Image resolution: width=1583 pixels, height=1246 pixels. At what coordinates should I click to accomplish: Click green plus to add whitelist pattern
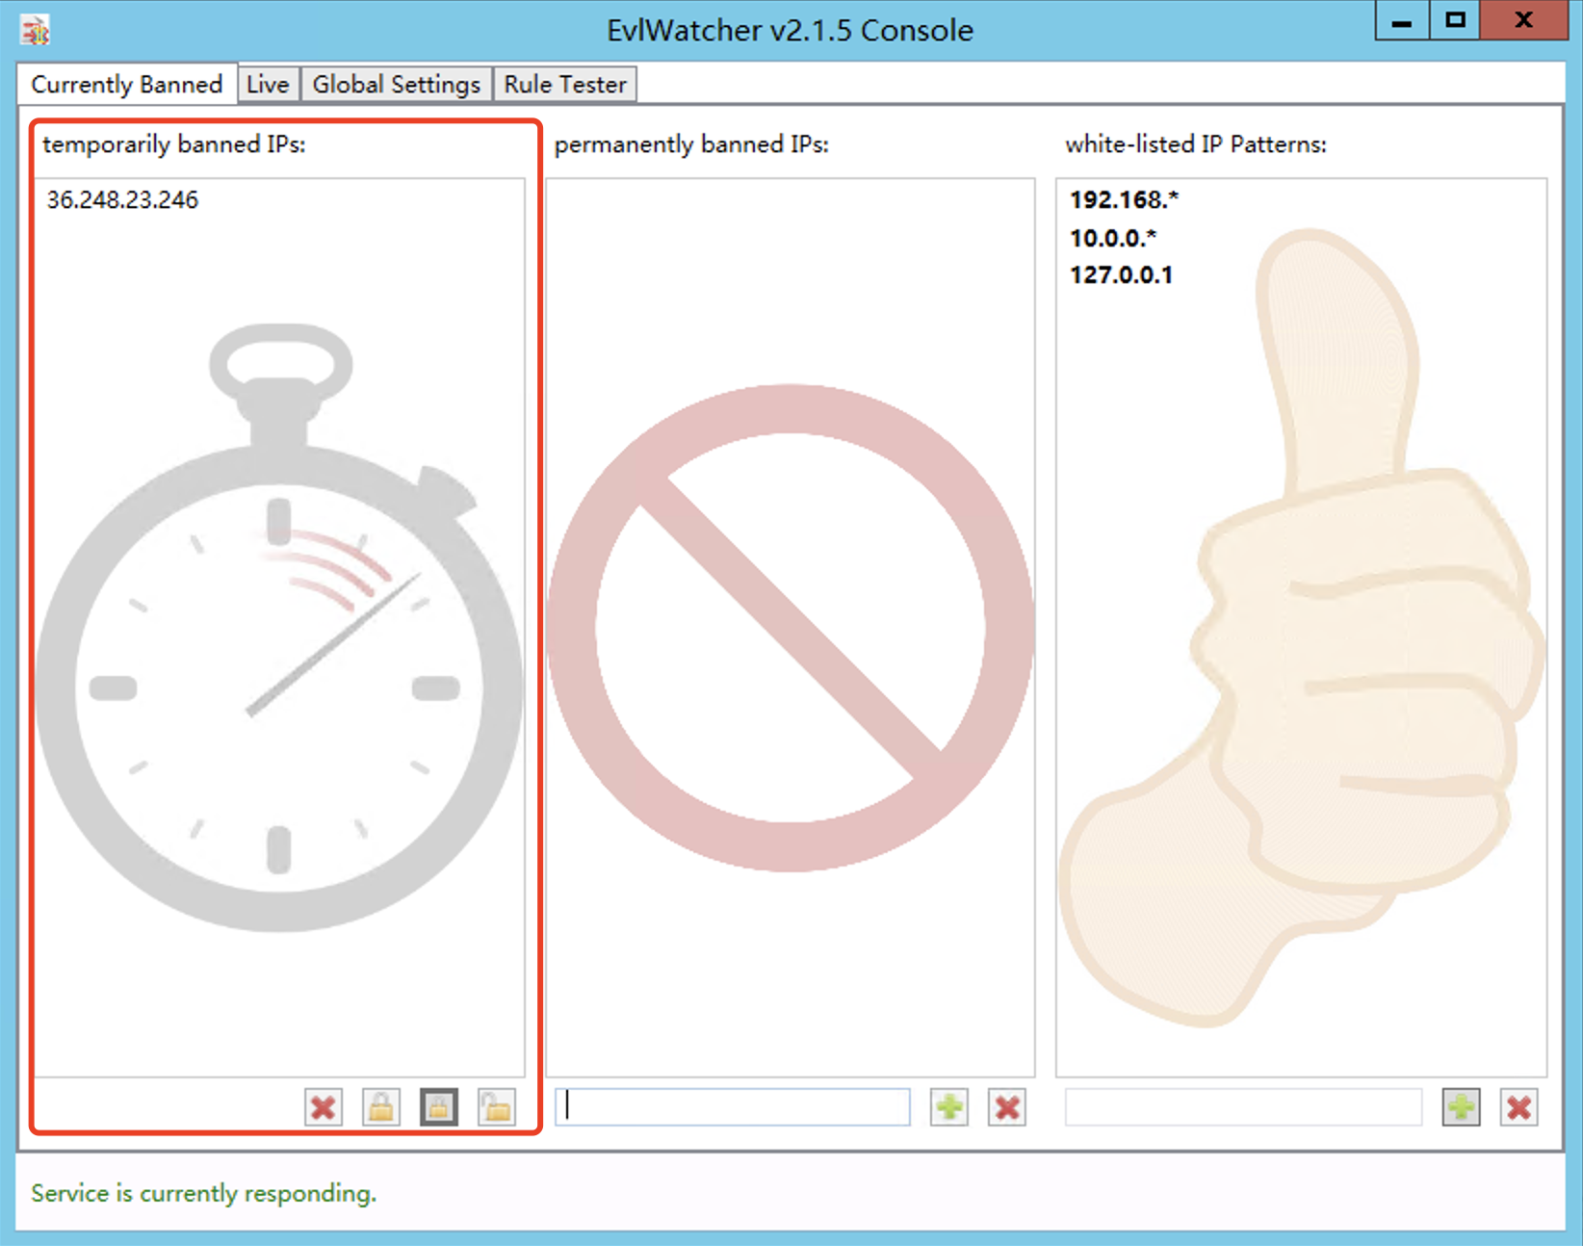click(1461, 1107)
